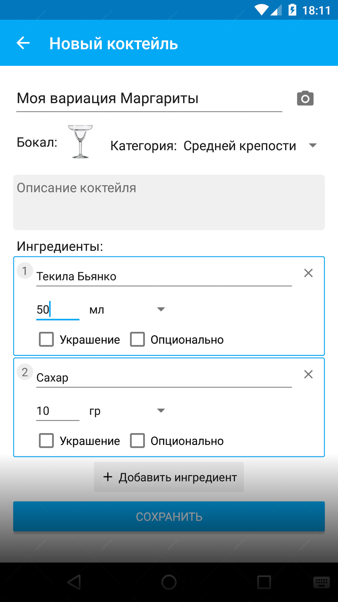
Task: Remove ingredient 2 Сахар
Action: 308,374
